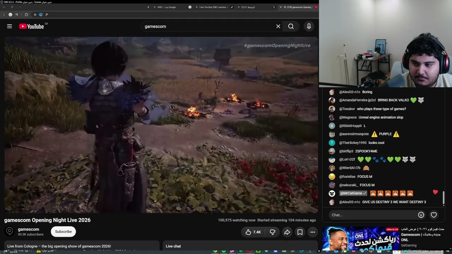Viewport: 452px width, 254px height.
Task: Click the floating red heart reaction
Action: (x=435, y=192)
